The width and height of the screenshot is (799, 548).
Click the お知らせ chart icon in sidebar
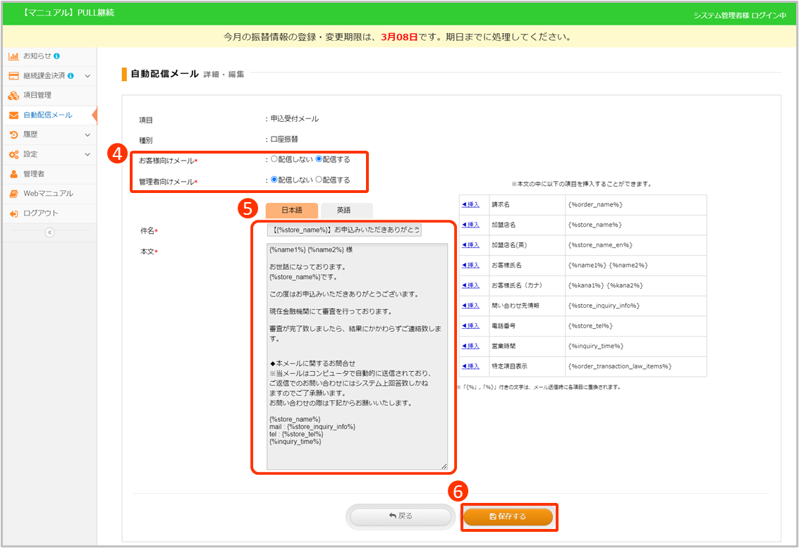13,56
